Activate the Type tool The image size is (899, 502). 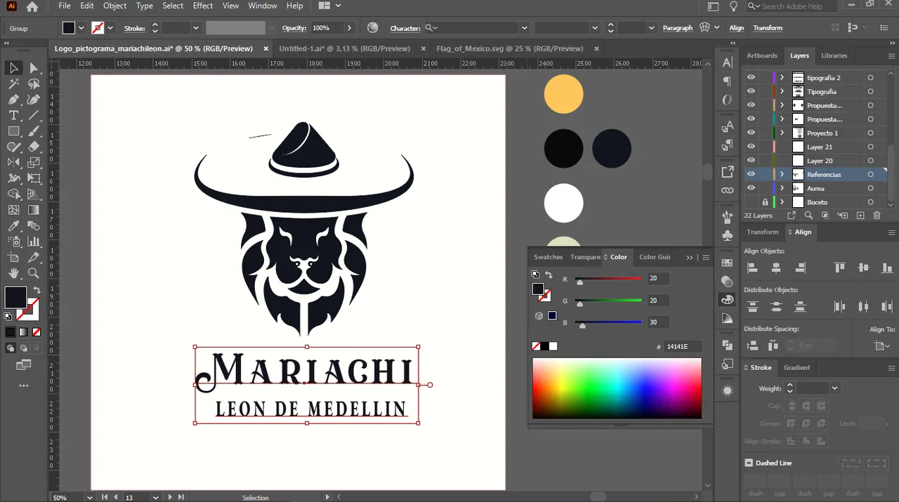(x=13, y=115)
